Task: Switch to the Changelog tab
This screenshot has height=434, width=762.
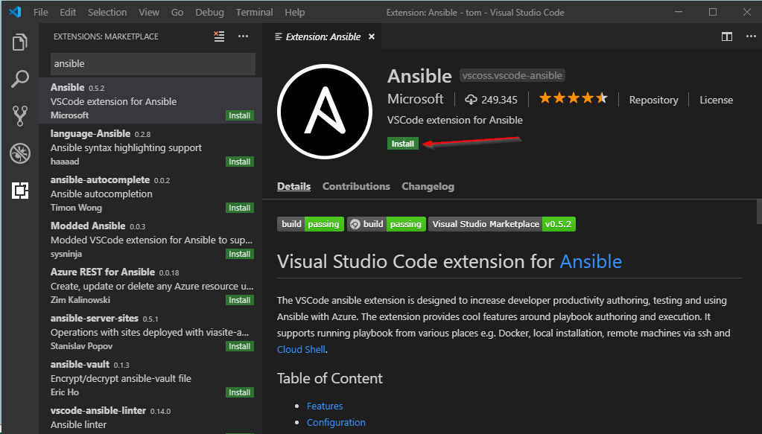Action: coord(428,186)
